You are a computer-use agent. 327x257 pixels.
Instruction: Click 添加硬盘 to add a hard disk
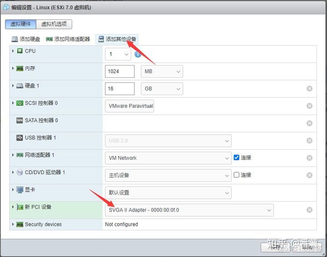(26, 39)
